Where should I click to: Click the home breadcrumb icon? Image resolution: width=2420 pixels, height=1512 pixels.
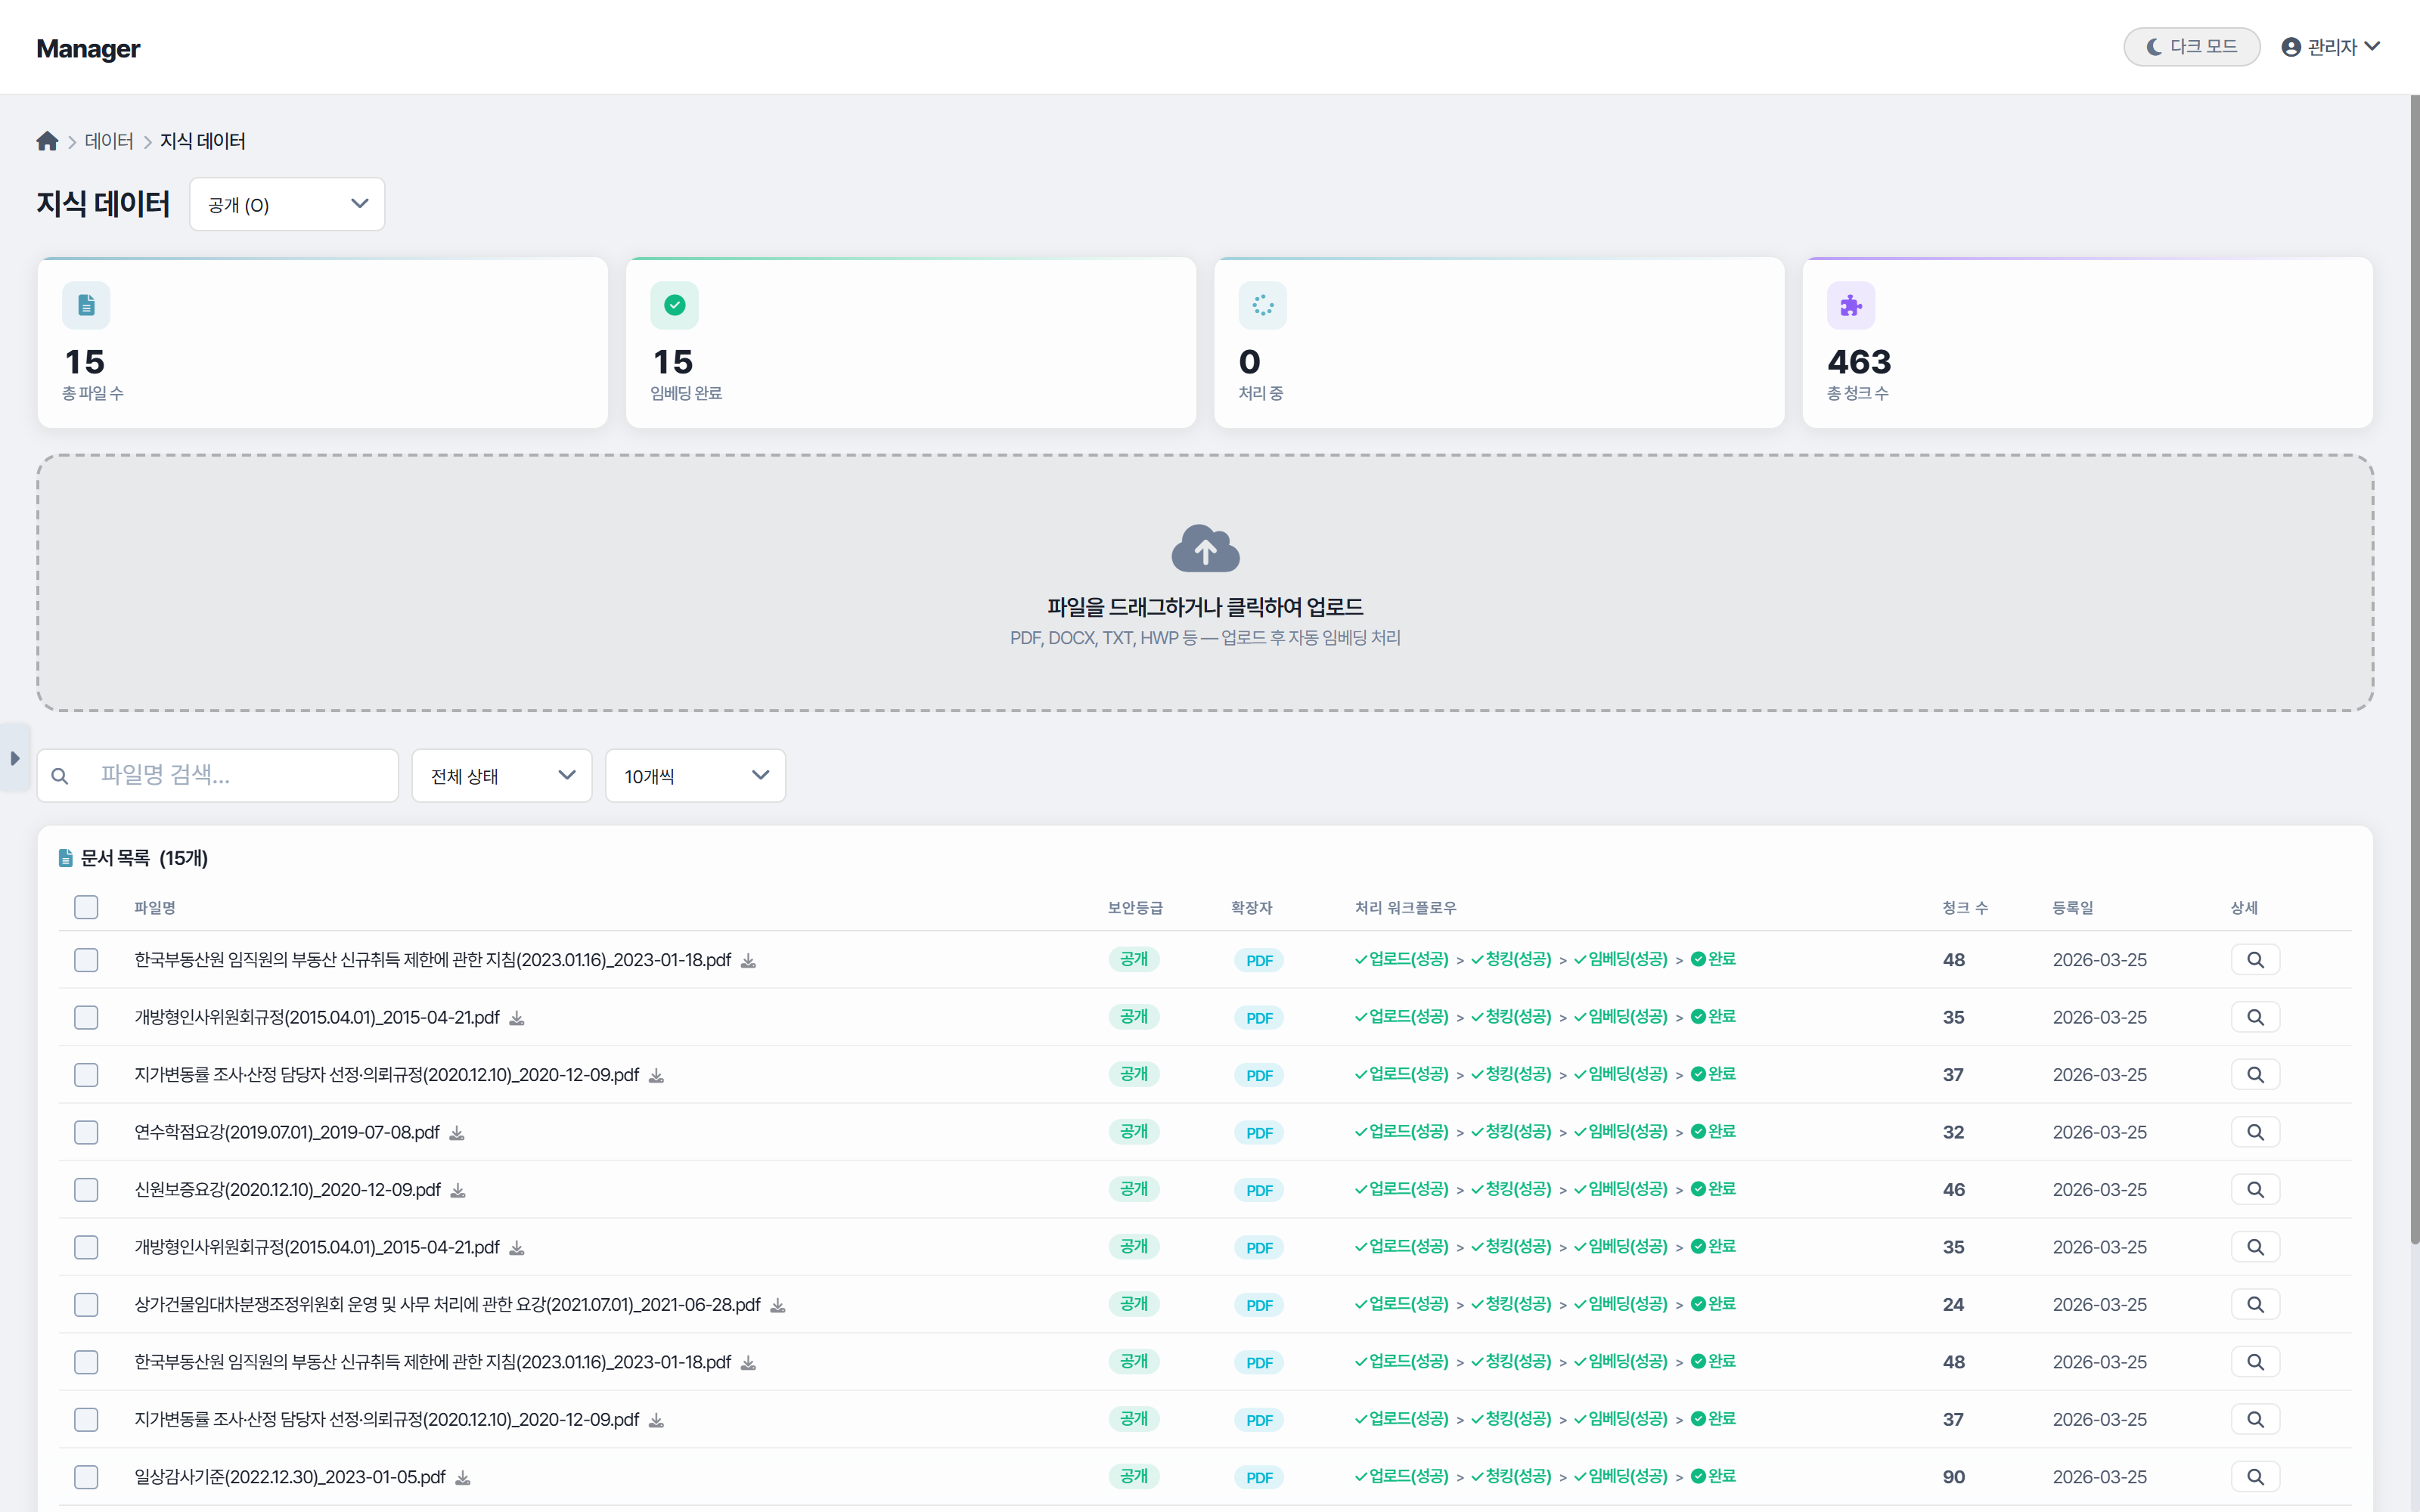tap(47, 141)
